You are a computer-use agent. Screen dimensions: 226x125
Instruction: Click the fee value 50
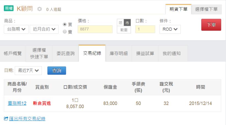[138, 103]
